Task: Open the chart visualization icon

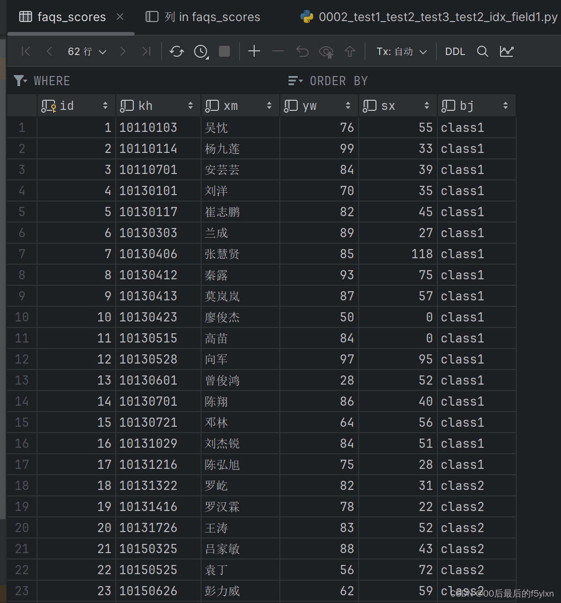Action: point(507,51)
